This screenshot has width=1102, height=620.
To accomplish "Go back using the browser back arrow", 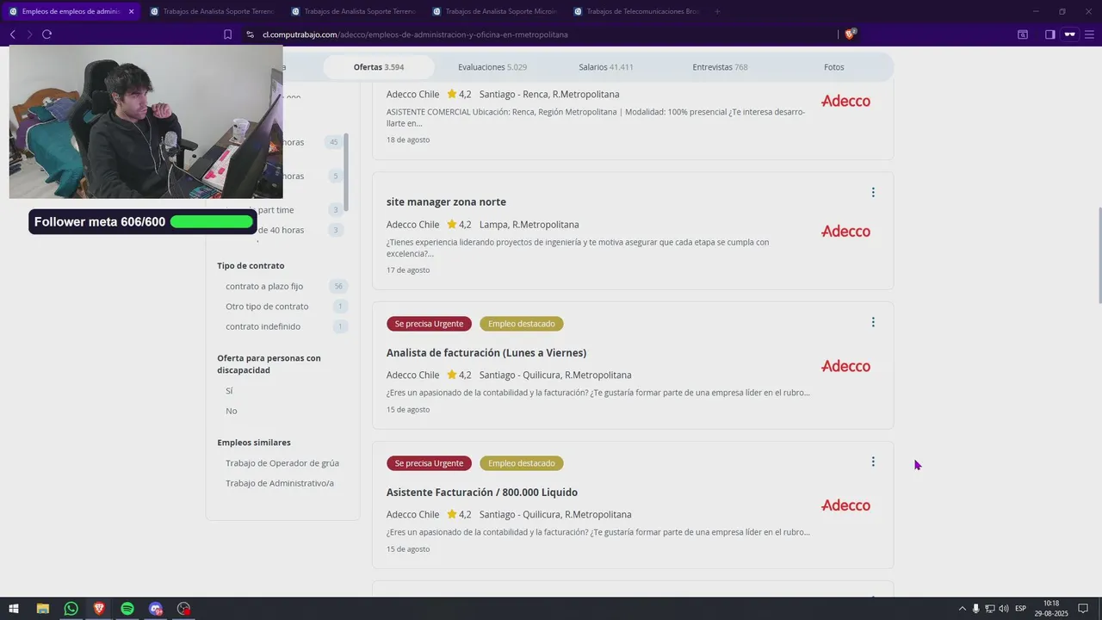I will pos(13,34).
